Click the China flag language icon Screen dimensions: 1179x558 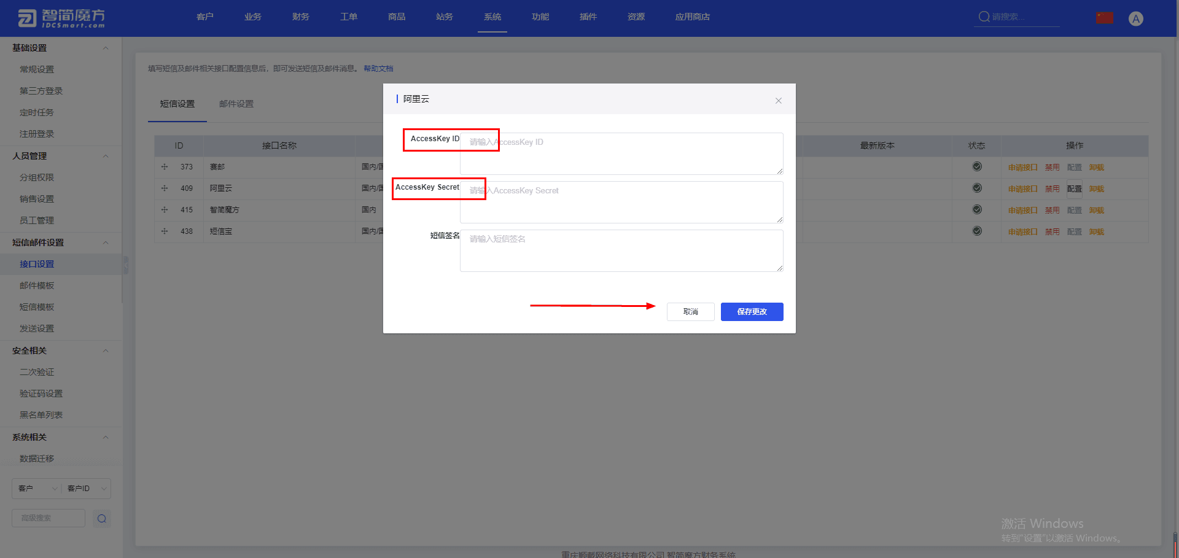1105,18
